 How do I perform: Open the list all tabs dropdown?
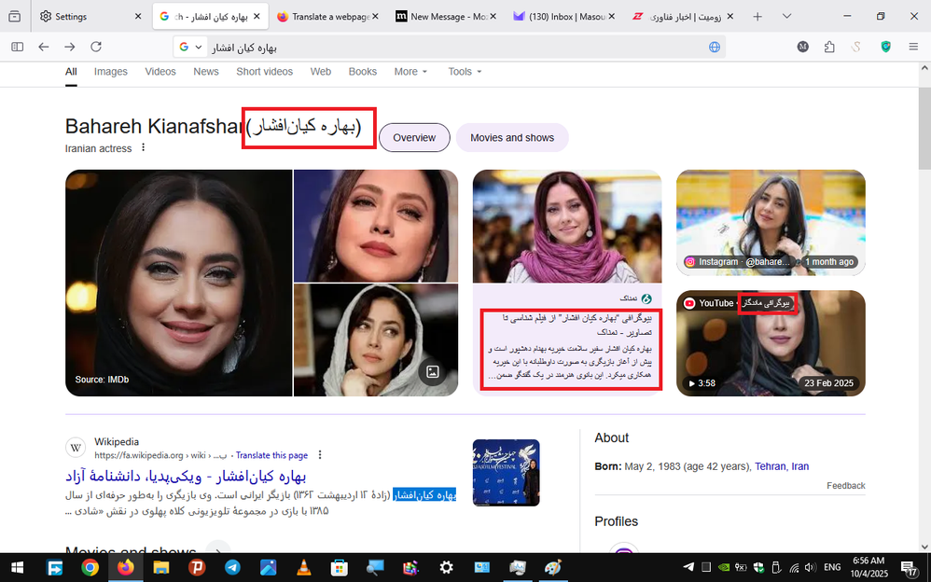(787, 17)
